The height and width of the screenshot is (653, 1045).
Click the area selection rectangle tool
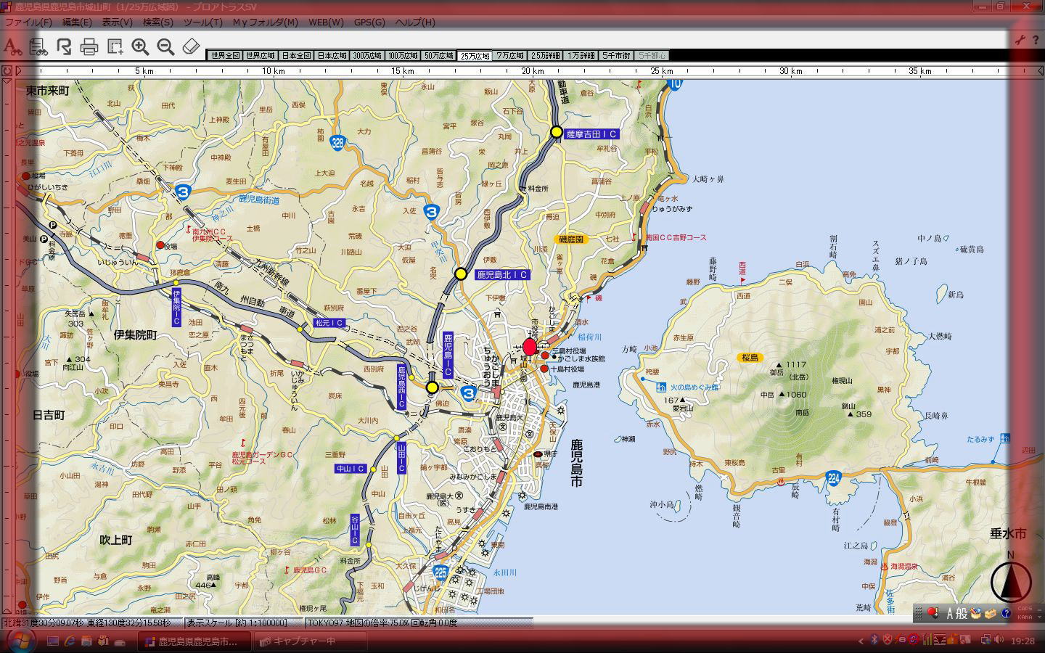click(115, 47)
